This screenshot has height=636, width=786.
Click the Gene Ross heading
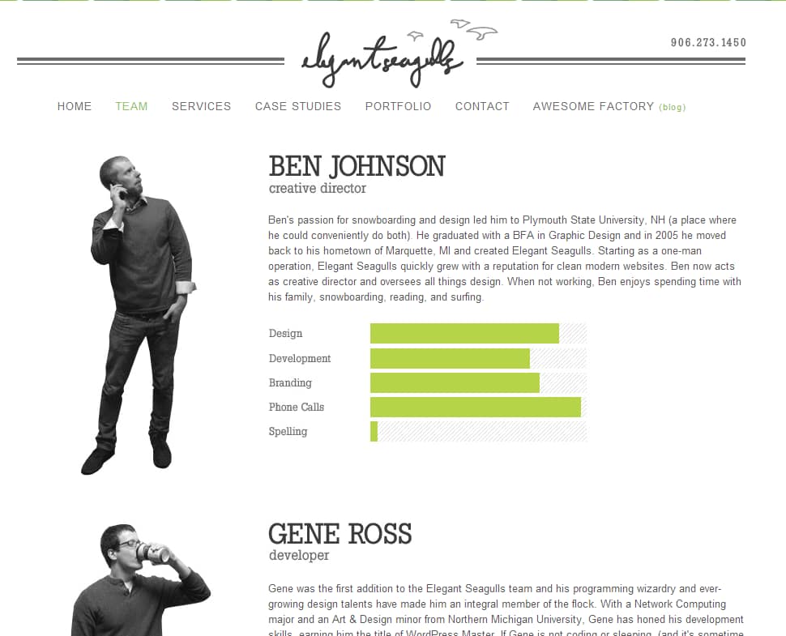340,534
